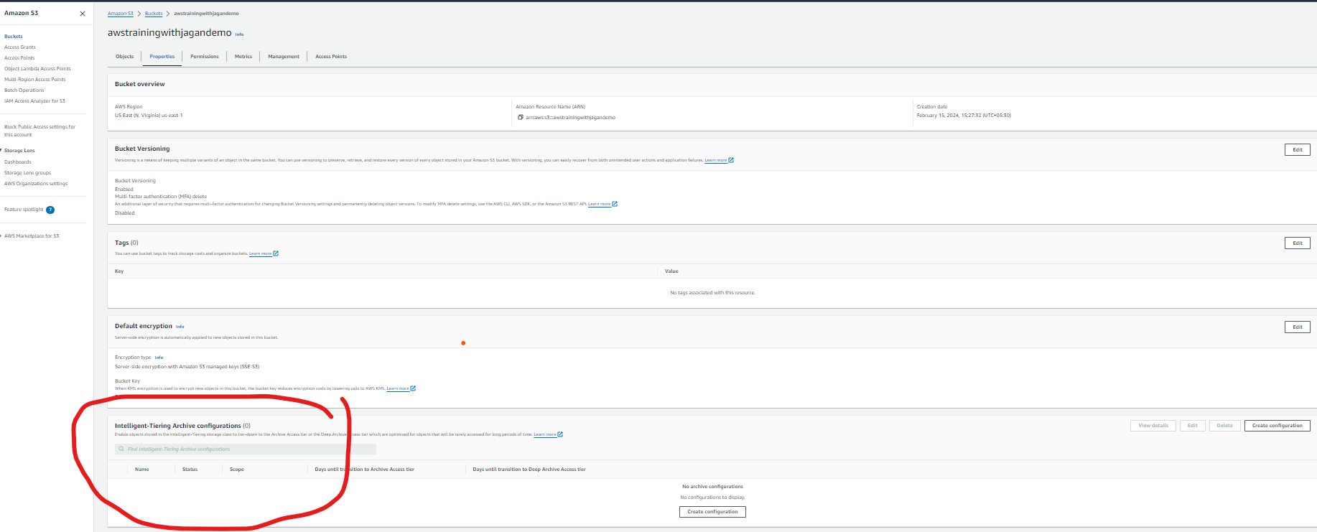Click 'No tags associated with this resource' text

[x=712, y=293]
